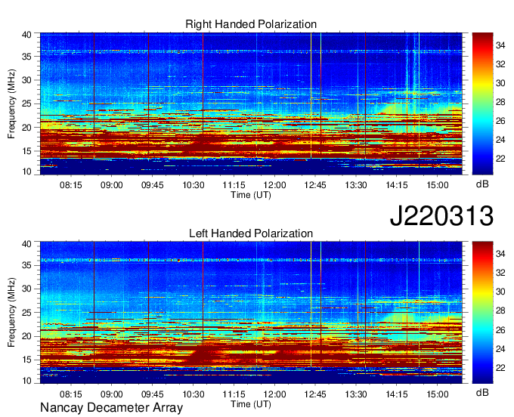Click the 15 MHz tick on Right Handed plot
Screen dimensions: 514x417
click(x=26, y=151)
